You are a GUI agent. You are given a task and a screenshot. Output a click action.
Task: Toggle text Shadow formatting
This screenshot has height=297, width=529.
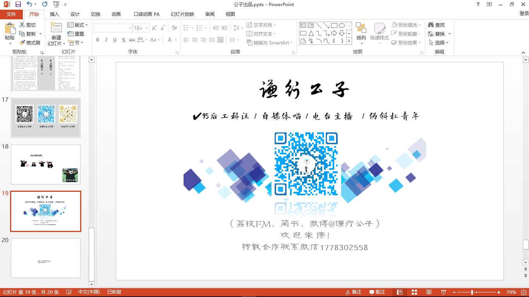pyautogui.click(x=124, y=40)
